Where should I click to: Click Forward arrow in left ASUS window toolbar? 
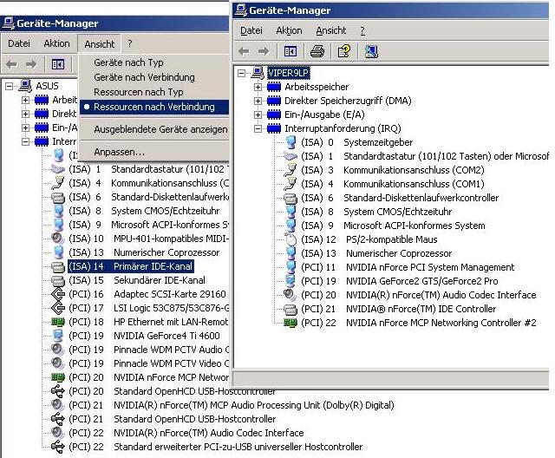pos(31,64)
